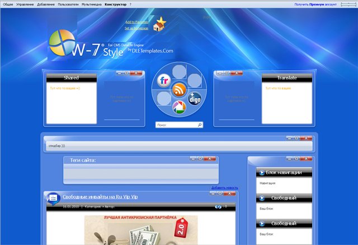Open news Свободные инвайты на Ru Vip Vip

pos(100,197)
